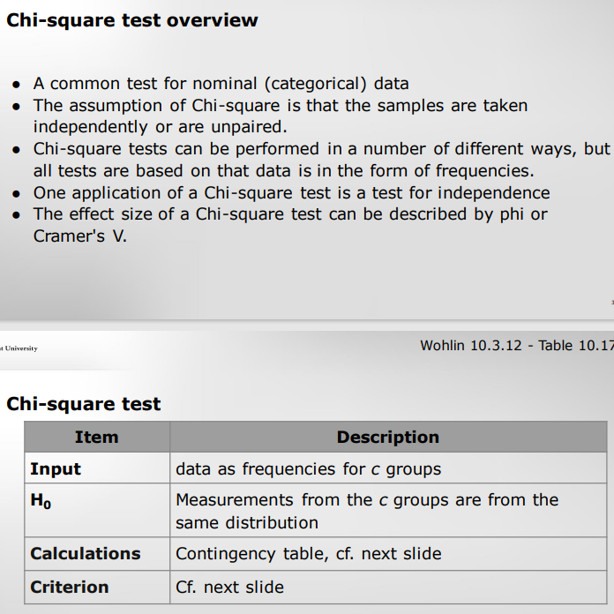Click the bullet on the Chi-square assumption

[280, 116]
